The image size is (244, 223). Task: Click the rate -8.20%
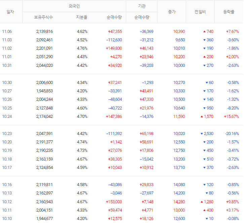coord(233,108)
